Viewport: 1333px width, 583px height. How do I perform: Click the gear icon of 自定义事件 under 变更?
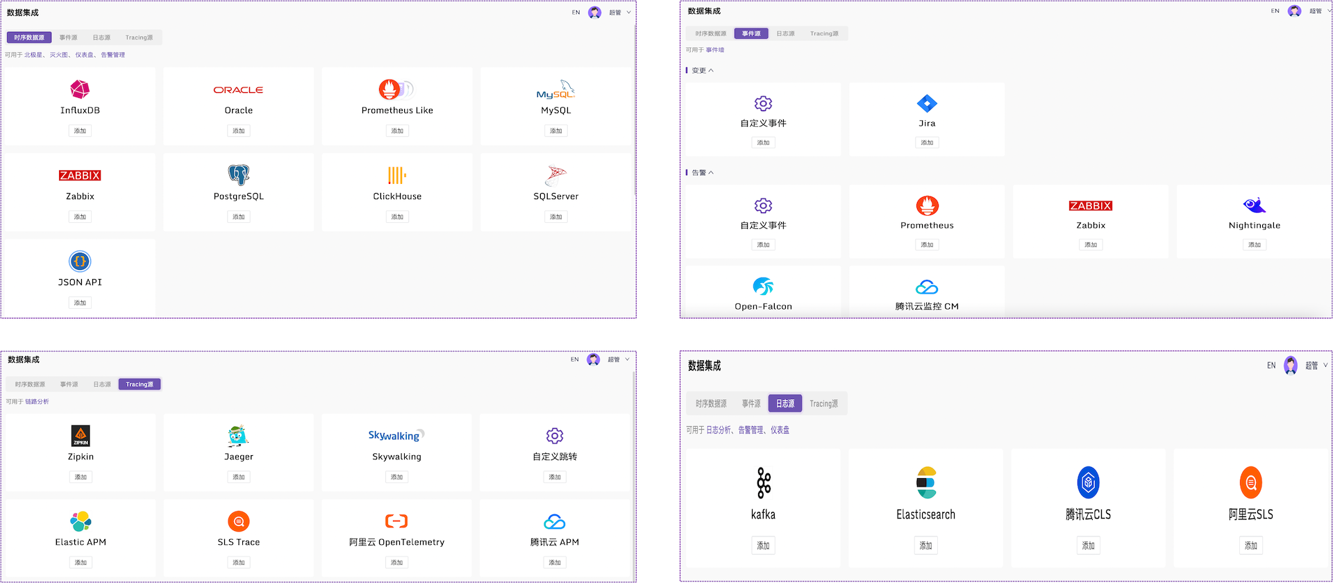pos(763,103)
